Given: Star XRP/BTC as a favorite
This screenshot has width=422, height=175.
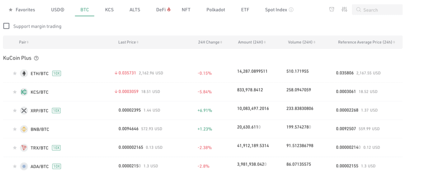Looking at the screenshot, I should (15, 111).
